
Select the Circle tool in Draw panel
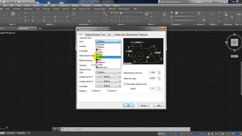point(13,14)
